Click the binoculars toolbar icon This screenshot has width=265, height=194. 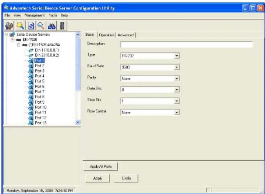[52, 26]
